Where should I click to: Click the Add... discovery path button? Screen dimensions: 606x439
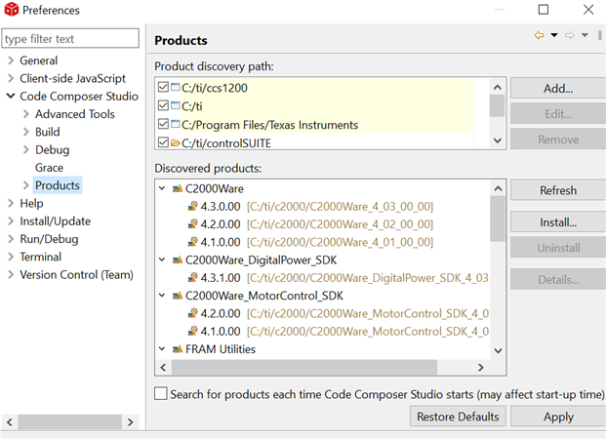coord(557,89)
